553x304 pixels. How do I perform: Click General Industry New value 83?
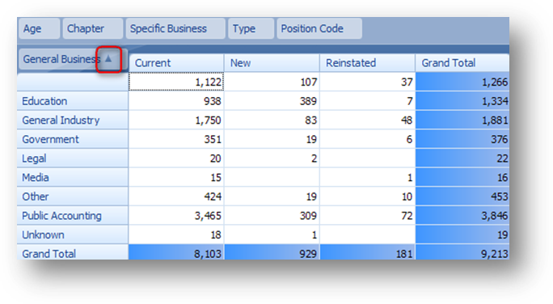[272, 120]
